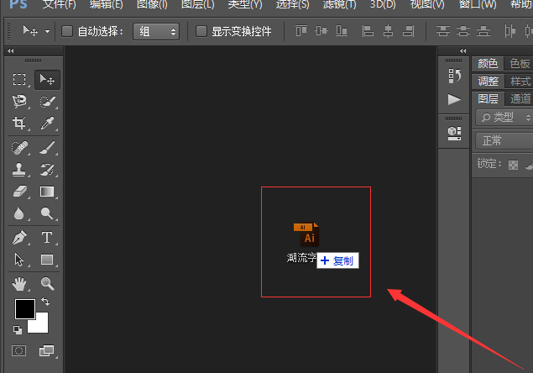
Task: Switch to the 样式 tab
Action: 520,81
